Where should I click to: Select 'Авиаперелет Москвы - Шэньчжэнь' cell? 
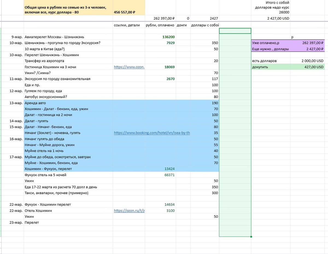click(68, 37)
